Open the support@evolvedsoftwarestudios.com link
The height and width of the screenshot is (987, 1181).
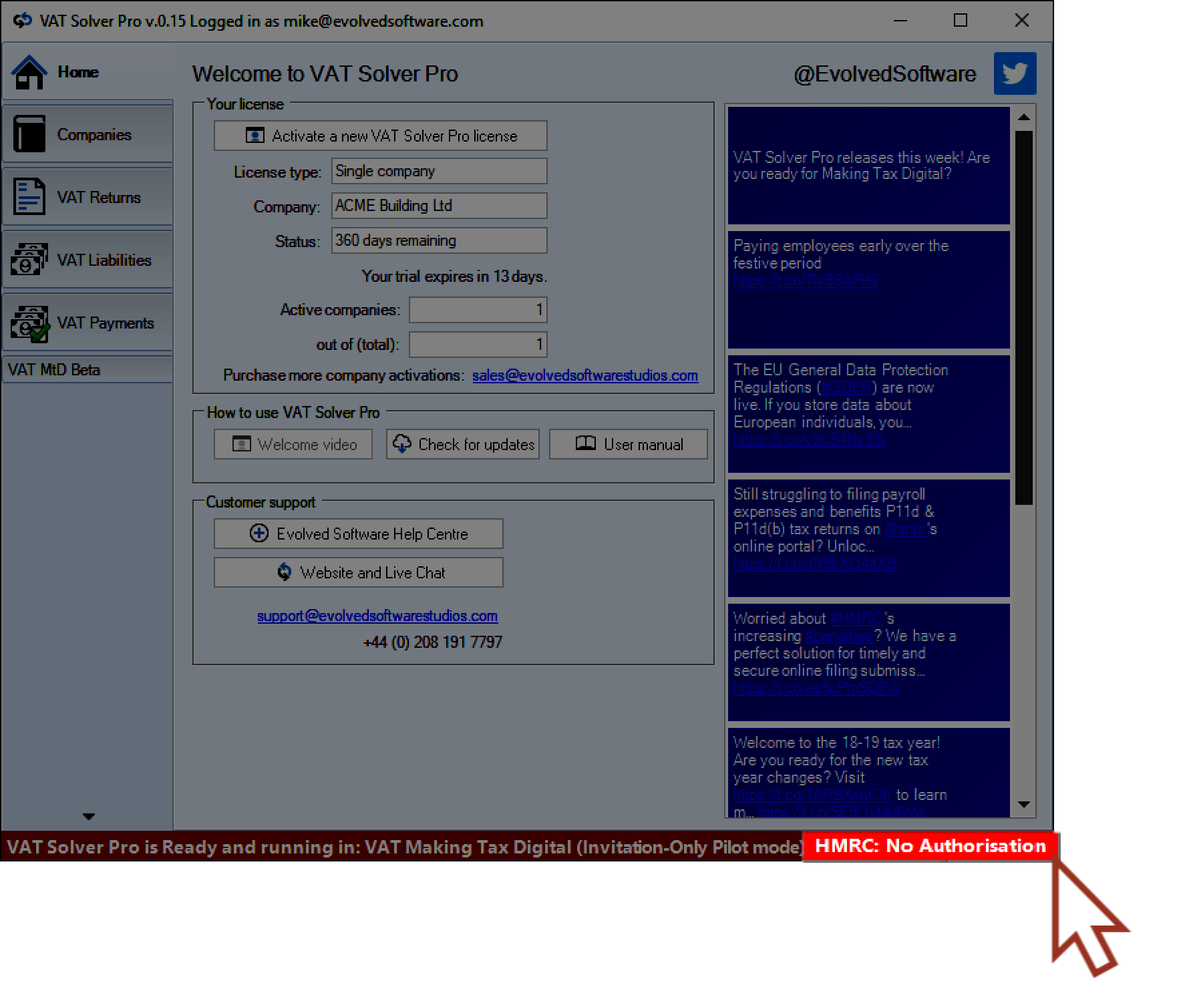tap(377, 616)
